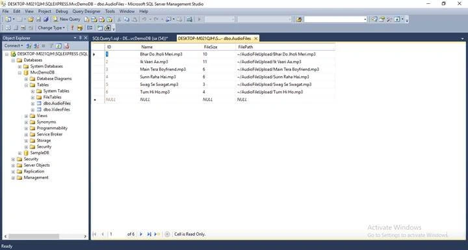Open the File menu
The height and width of the screenshot is (250, 468).
click(x=5, y=11)
